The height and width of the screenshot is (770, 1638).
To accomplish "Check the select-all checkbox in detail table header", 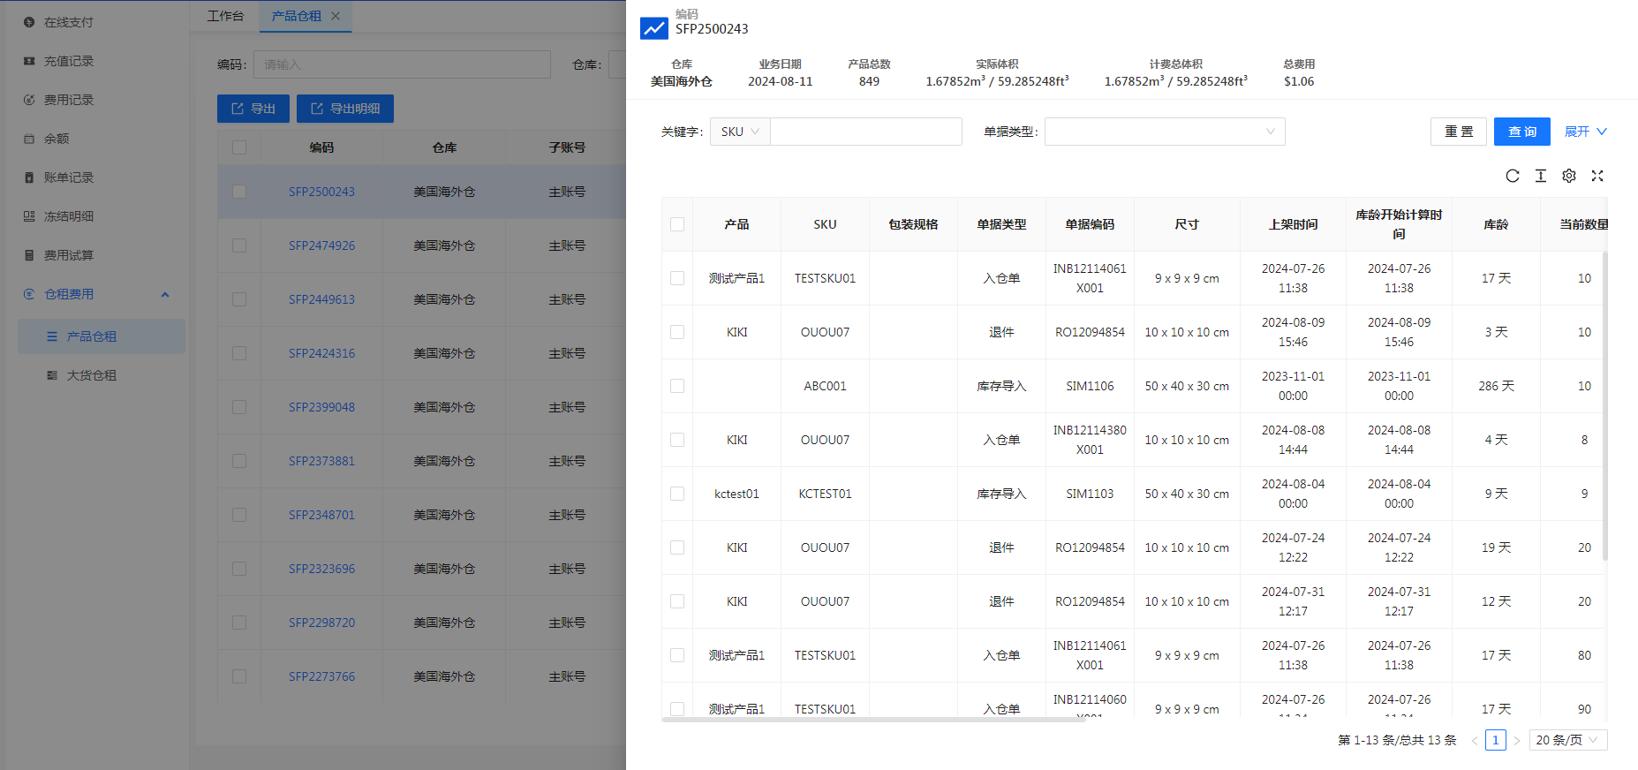I will click(677, 224).
